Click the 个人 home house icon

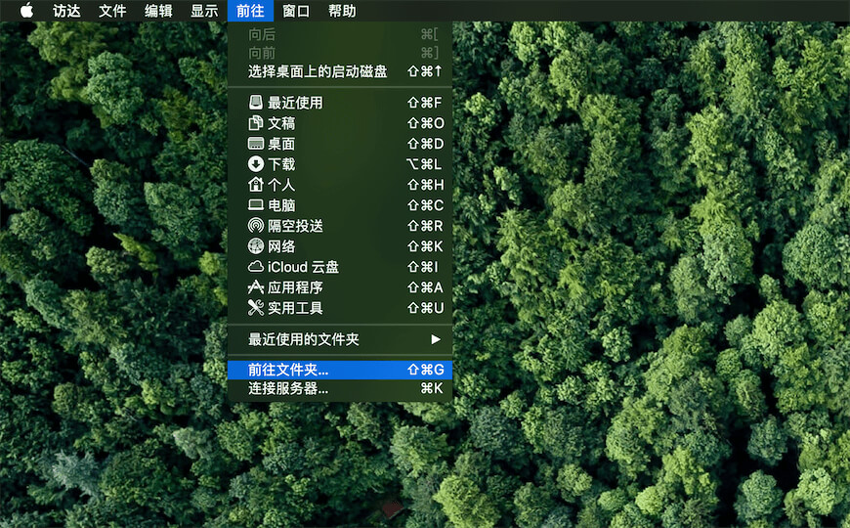click(x=255, y=185)
